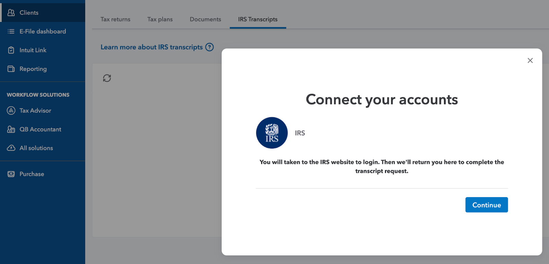
Task: Switch to the Tax returns tab
Action: [x=115, y=20]
